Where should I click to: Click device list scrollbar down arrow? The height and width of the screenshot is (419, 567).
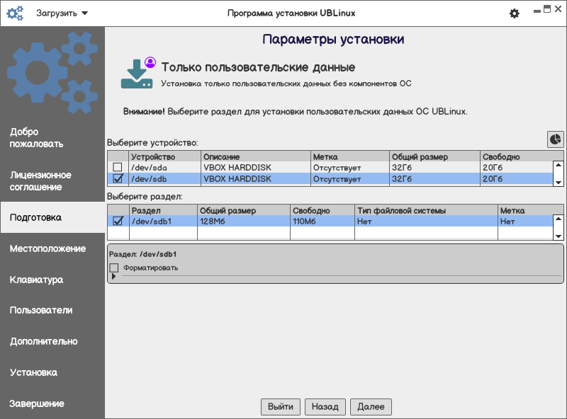coord(558,183)
